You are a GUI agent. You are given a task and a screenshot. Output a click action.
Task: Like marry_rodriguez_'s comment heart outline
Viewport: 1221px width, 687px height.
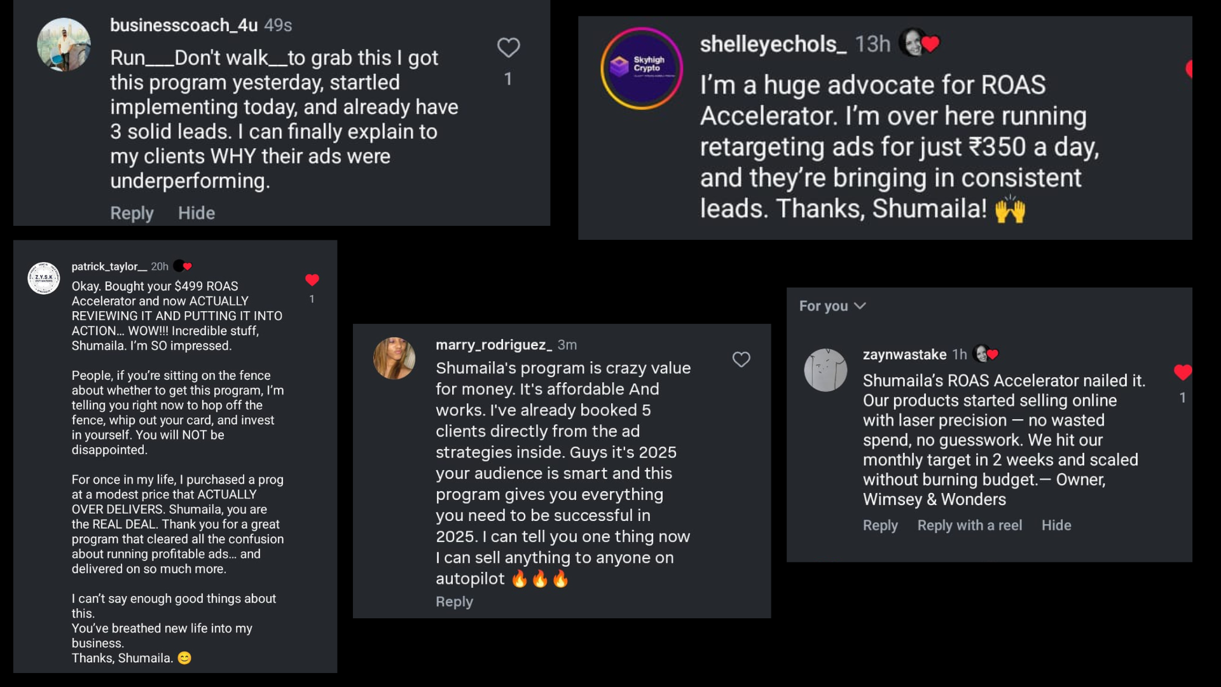741,359
